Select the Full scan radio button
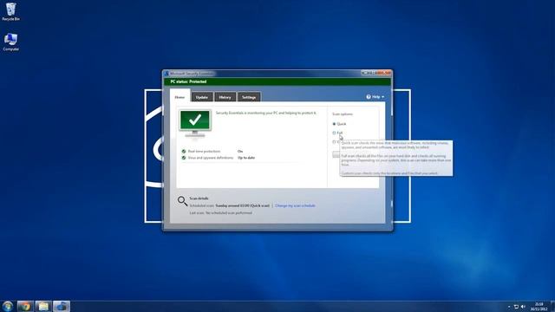 pyautogui.click(x=334, y=133)
